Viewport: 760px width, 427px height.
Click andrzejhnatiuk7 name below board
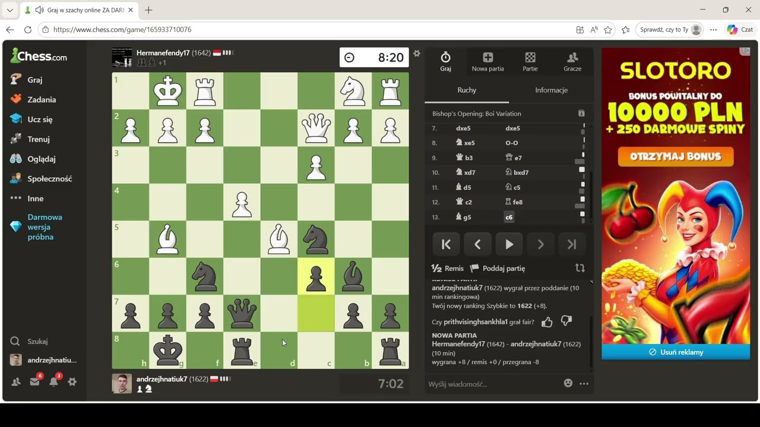tap(161, 379)
